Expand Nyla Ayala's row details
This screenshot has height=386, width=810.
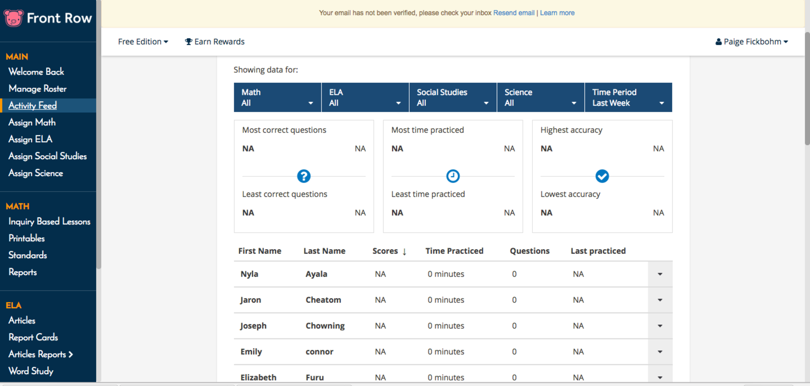(660, 274)
